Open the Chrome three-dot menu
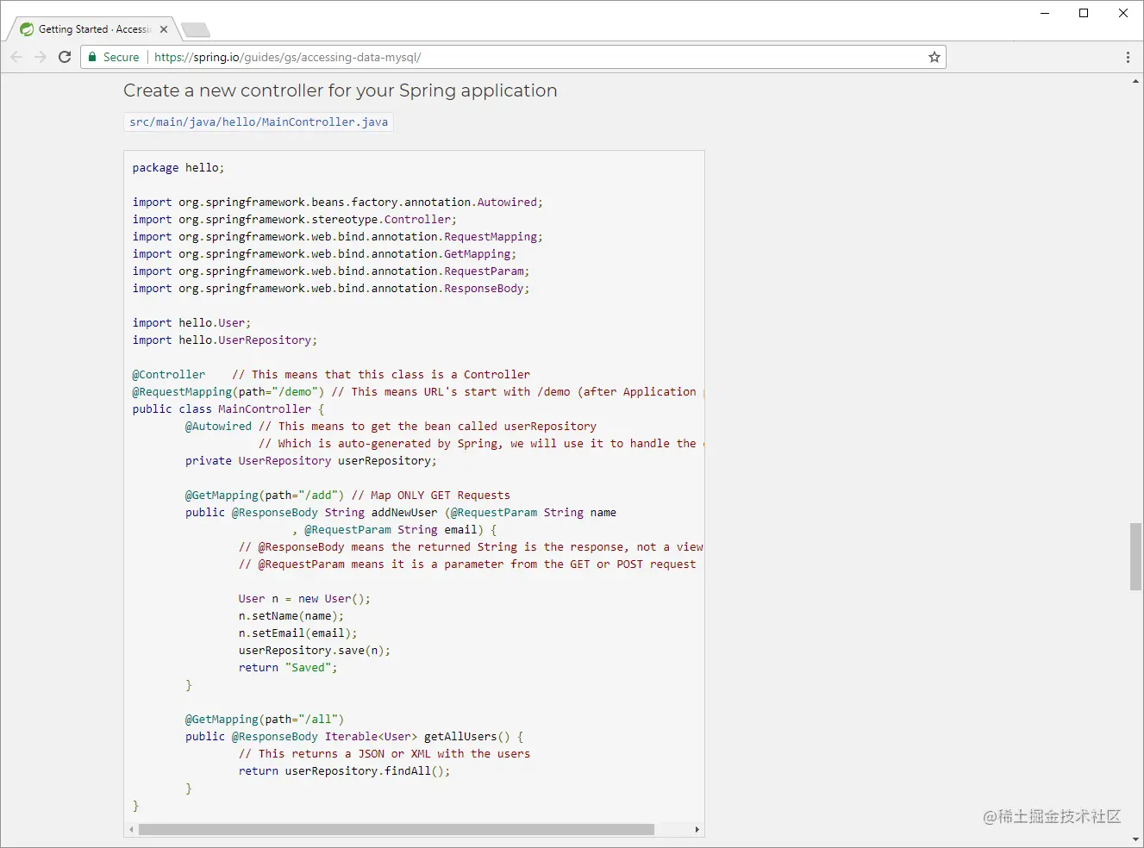 [x=1128, y=57]
